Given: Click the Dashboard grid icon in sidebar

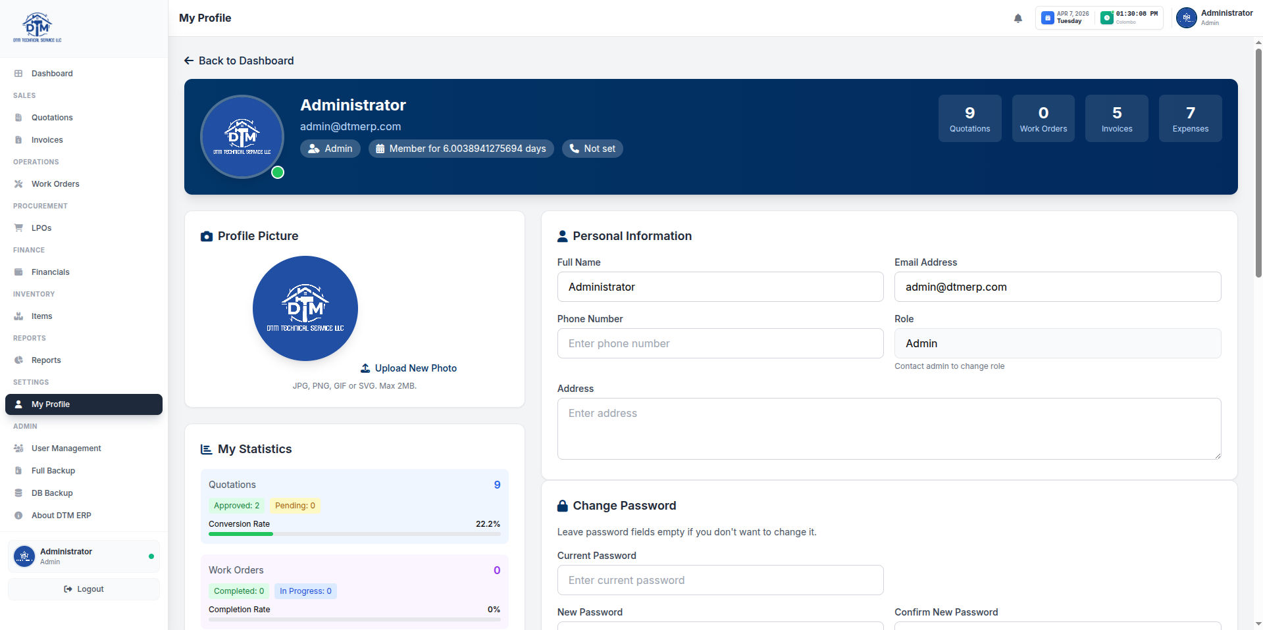Looking at the screenshot, I should pyautogui.click(x=18, y=74).
